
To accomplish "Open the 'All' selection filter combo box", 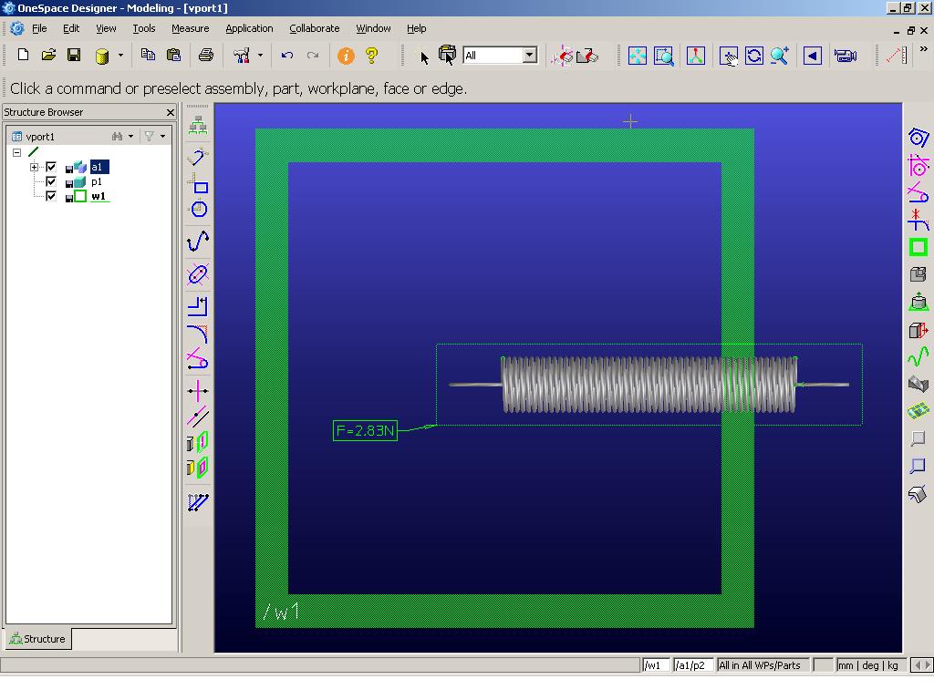I will (500, 56).
